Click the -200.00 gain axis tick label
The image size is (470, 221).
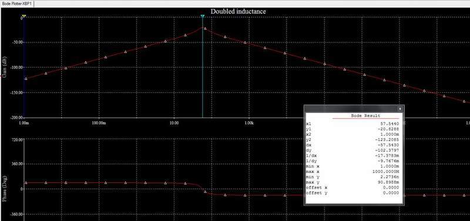coord(17,118)
